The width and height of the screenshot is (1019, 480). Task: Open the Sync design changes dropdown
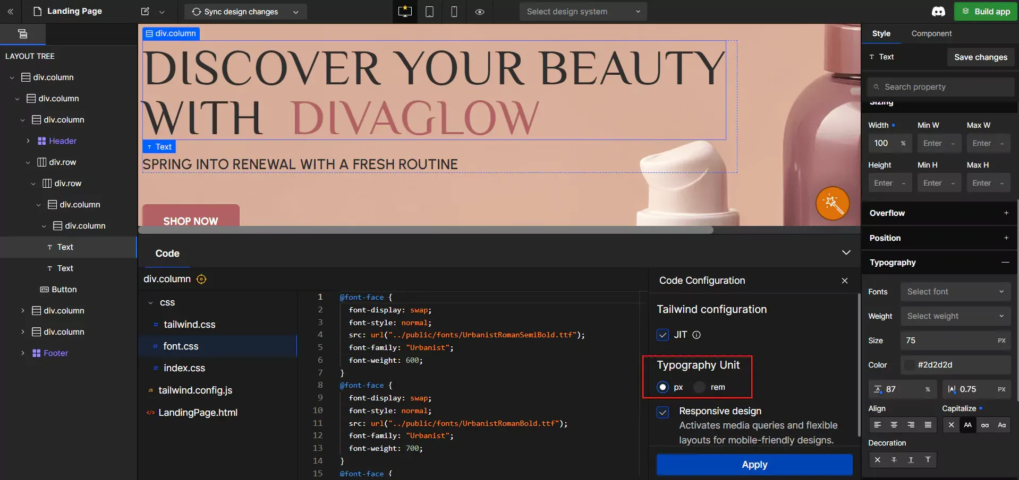click(245, 12)
